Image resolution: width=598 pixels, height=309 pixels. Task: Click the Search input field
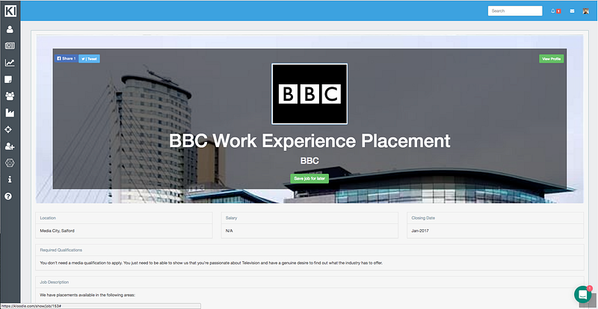(x=515, y=11)
